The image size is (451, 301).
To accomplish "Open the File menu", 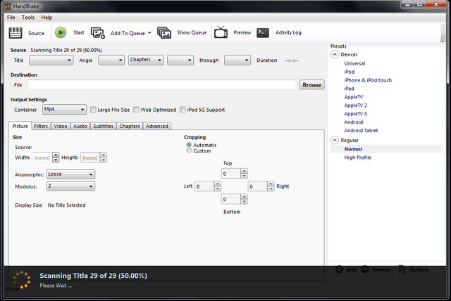I will 11,18.
